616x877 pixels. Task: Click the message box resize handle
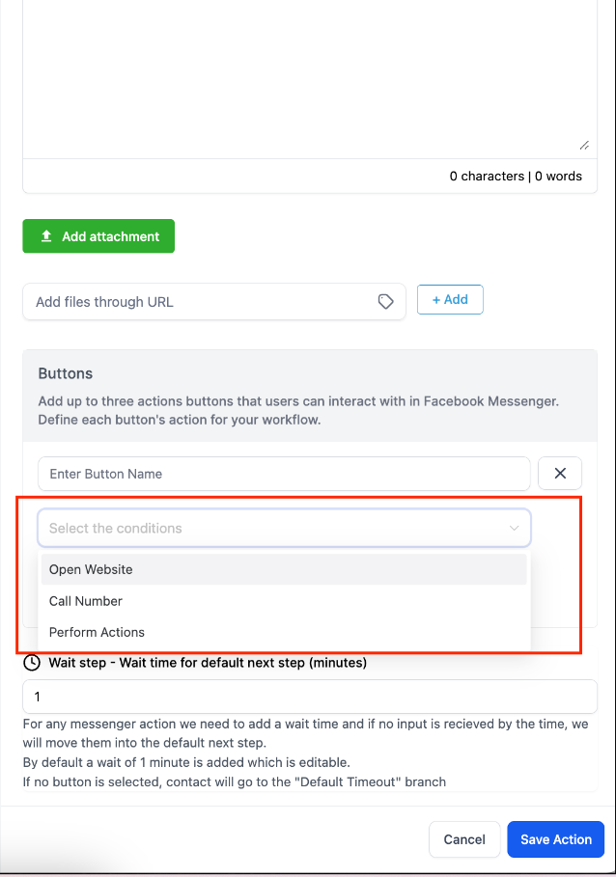[584, 146]
